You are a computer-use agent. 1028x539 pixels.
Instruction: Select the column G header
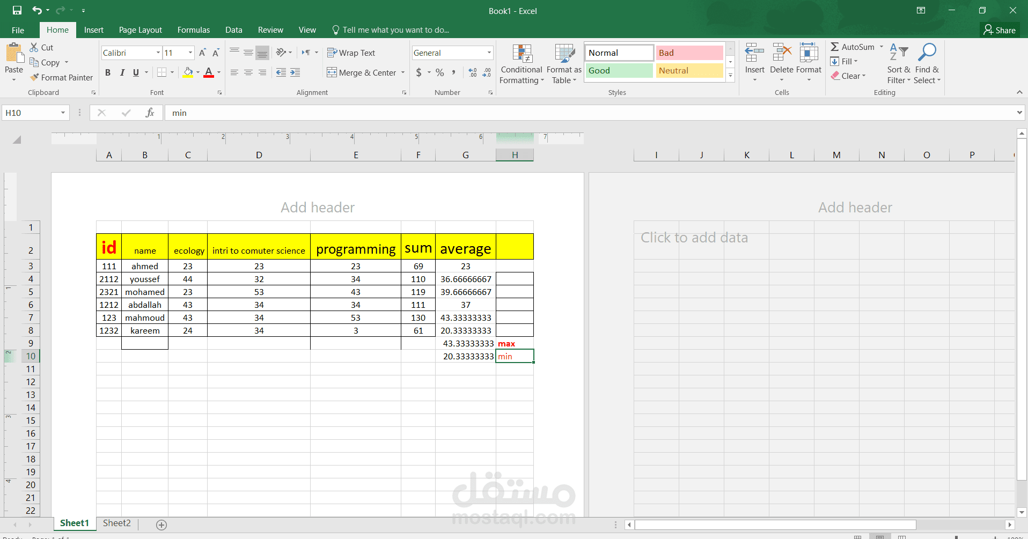(x=466, y=155)
